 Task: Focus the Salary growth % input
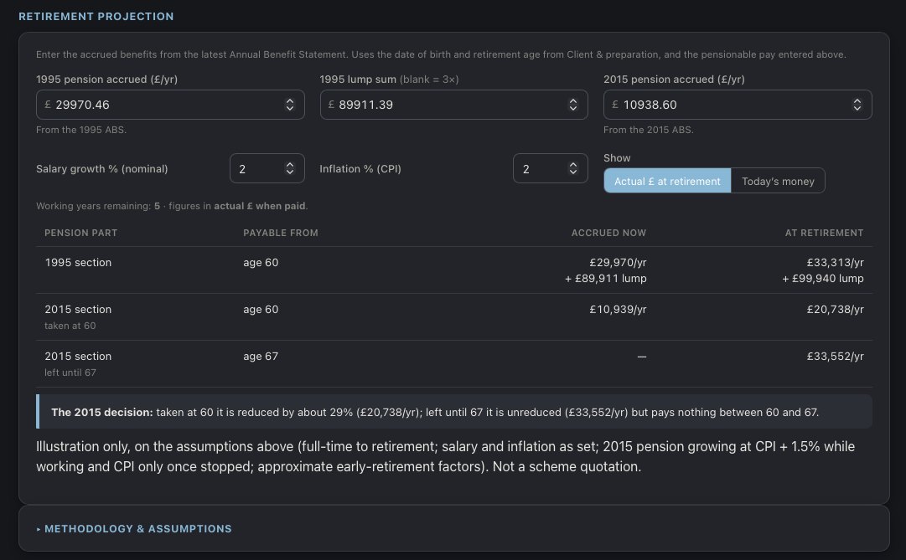267,168
